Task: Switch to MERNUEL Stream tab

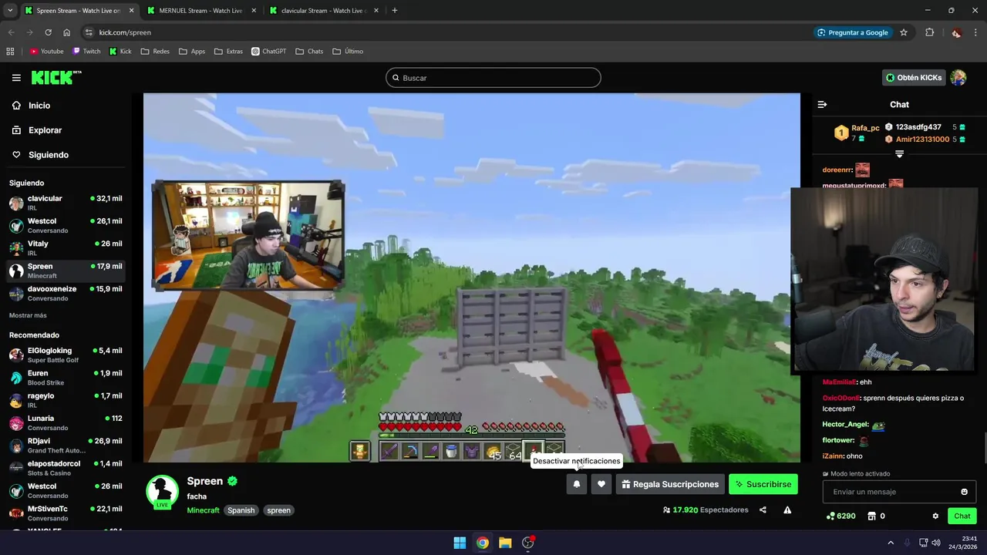Action: pyautogui.click(x=200, y=11)
